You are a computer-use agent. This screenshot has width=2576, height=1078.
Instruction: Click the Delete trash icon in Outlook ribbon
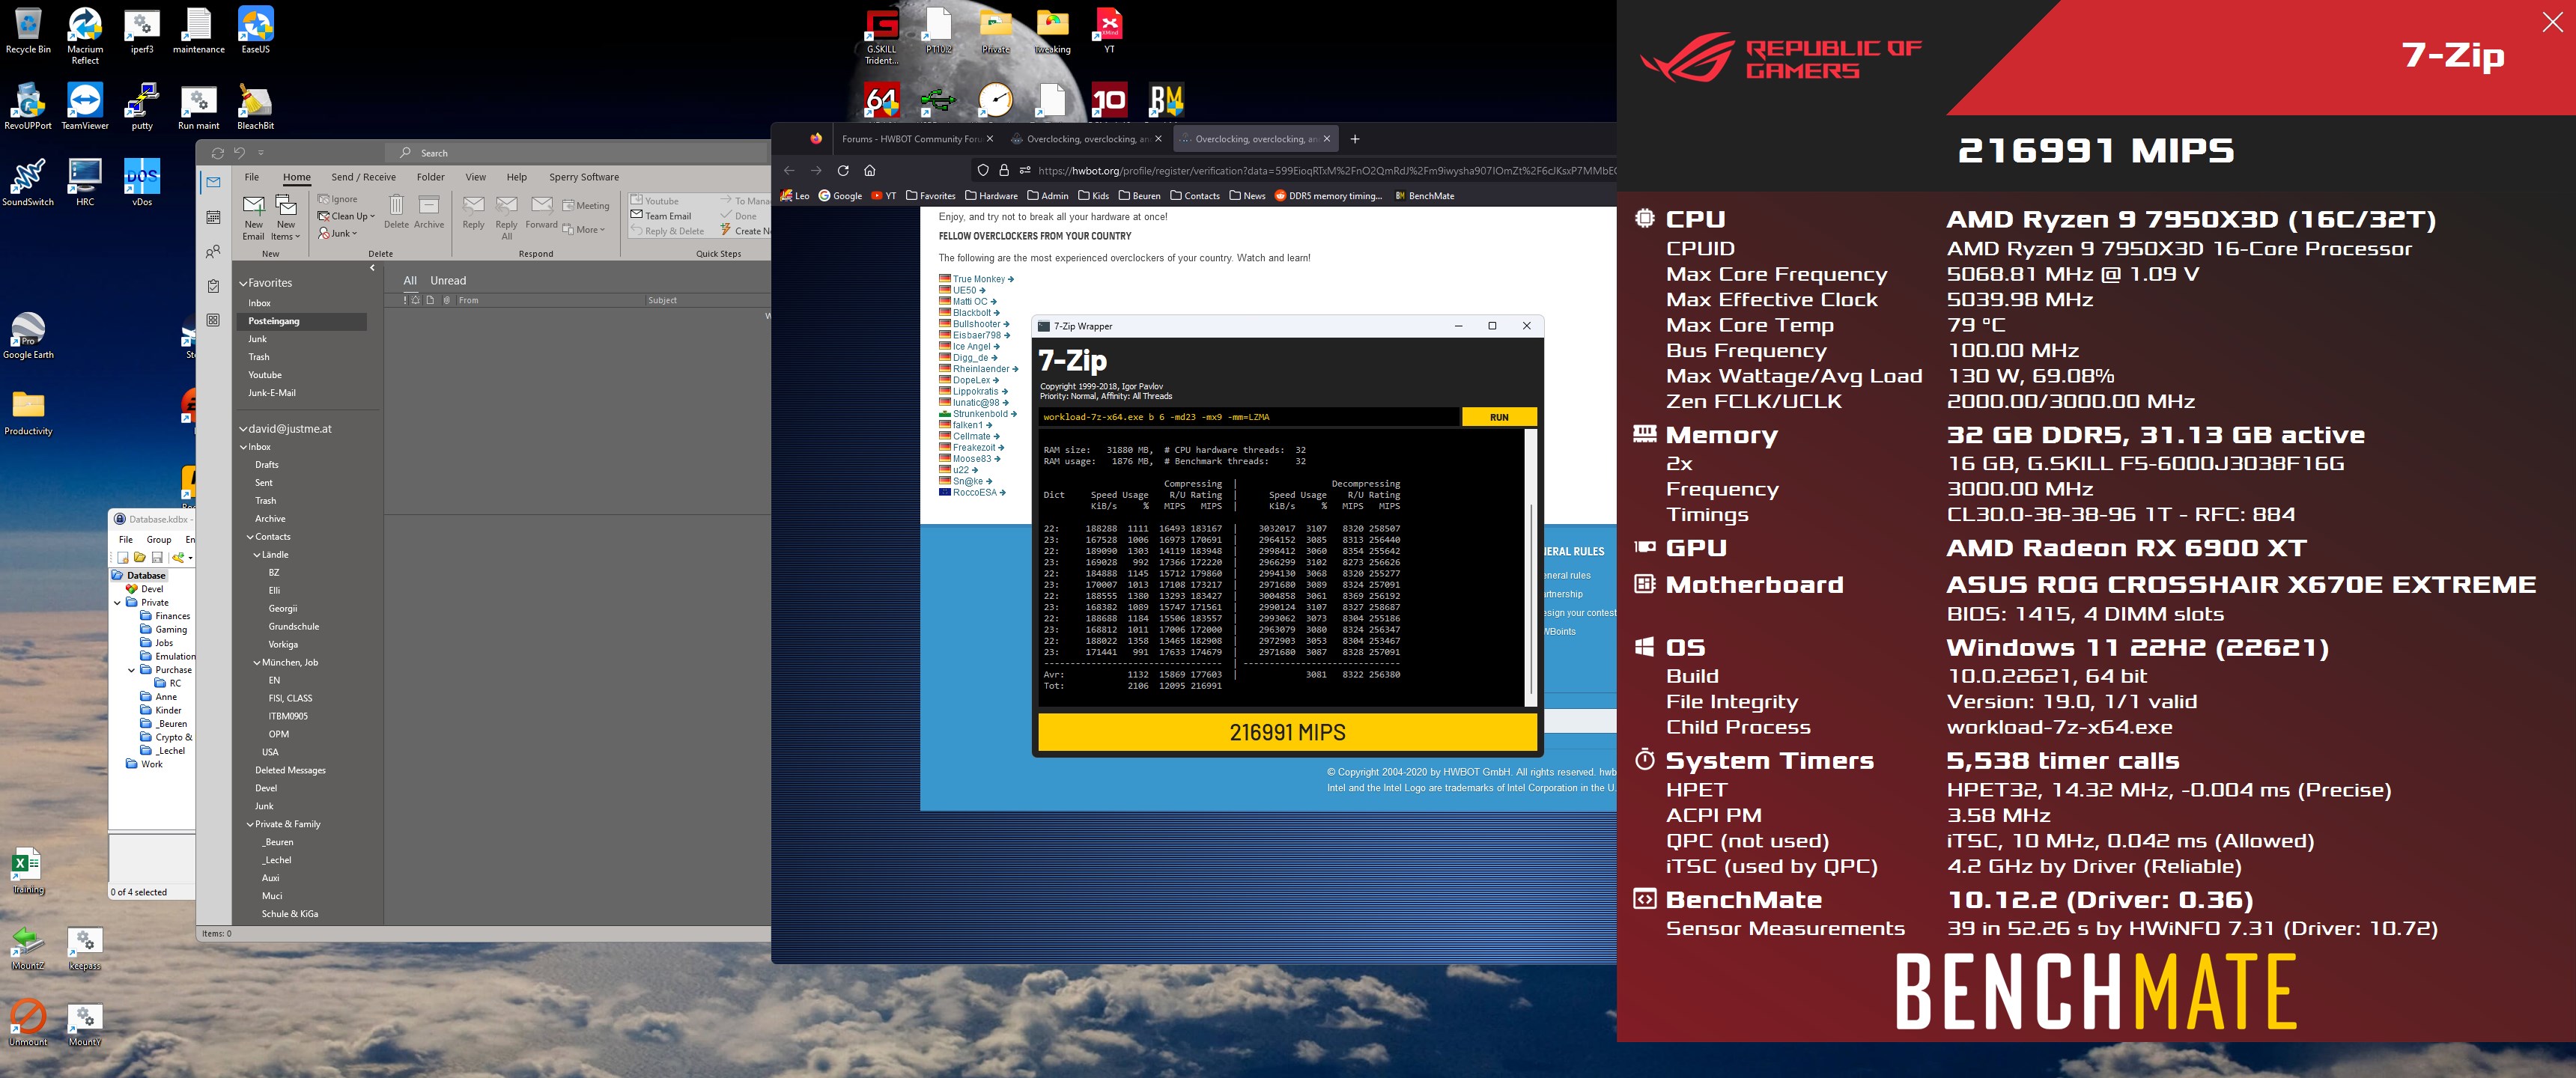coord(396,212)
